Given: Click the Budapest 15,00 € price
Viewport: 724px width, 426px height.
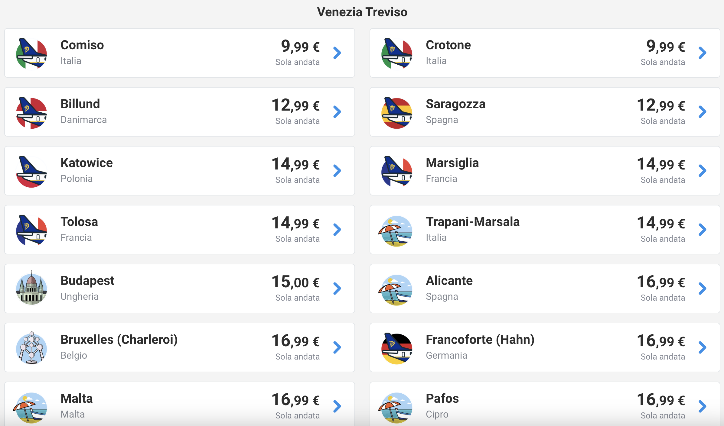Looking at the screenshot, I should click(295, 282).
